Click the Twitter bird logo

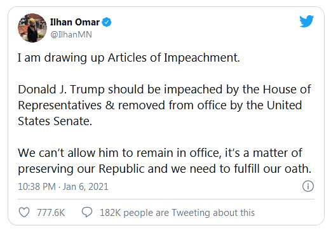point(306,21)
